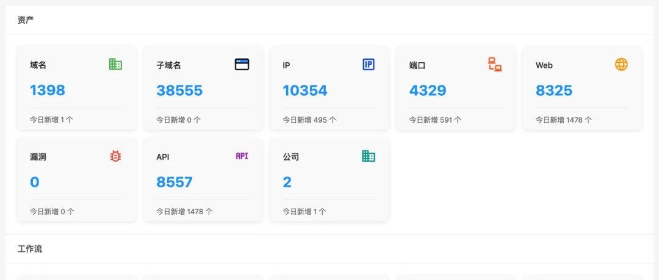This screenshot has height=280, width=659.
Task: Click the API count 8557
Action: pyautogui.click(x=175, y=182)
